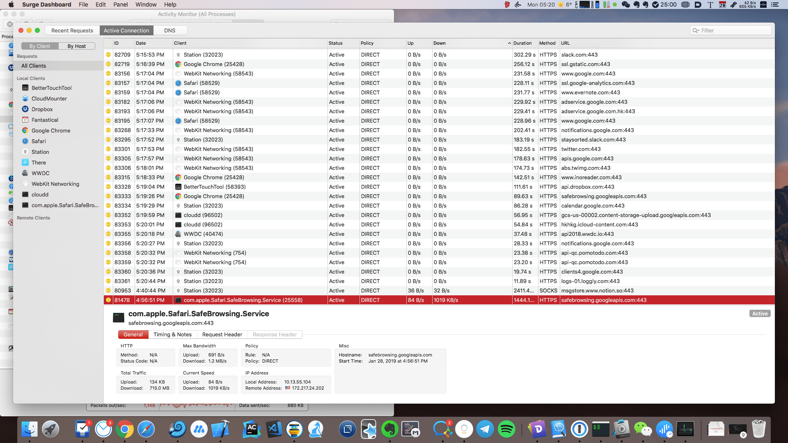
Task: Open the DNS tab
Action: (x=170, y=30)
